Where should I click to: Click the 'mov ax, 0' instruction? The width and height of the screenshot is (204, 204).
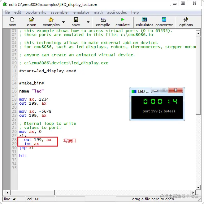30,132
